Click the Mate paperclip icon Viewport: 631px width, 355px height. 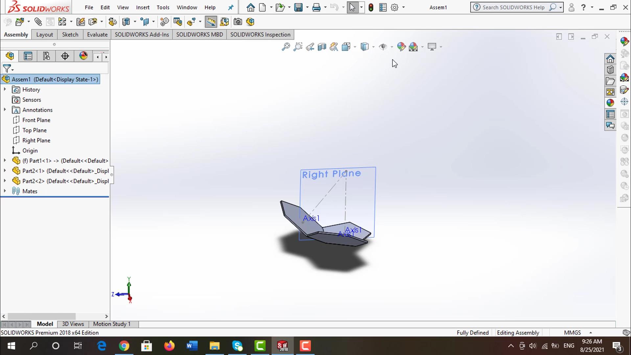(x=38, y=22)
